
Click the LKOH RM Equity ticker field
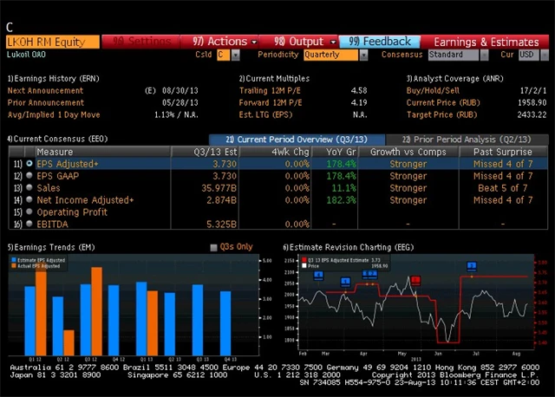point(53,42)
